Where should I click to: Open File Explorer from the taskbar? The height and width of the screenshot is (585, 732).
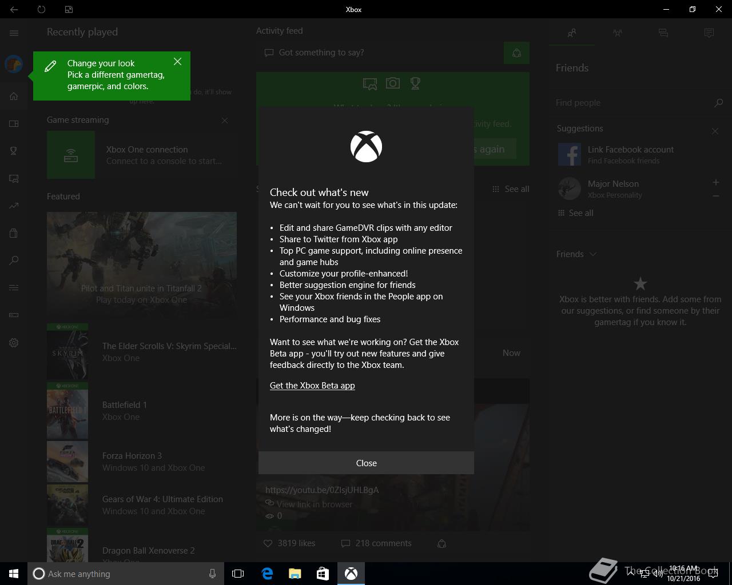click(x=295, y=574)
